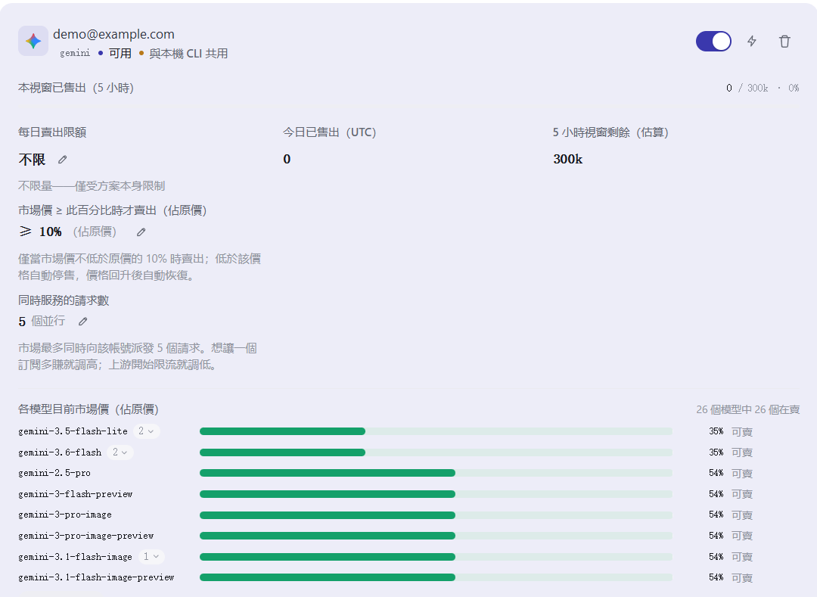Click the 與本機 CLI 共用 label
This screenshot has width=817, height=597.
(188, 53)
